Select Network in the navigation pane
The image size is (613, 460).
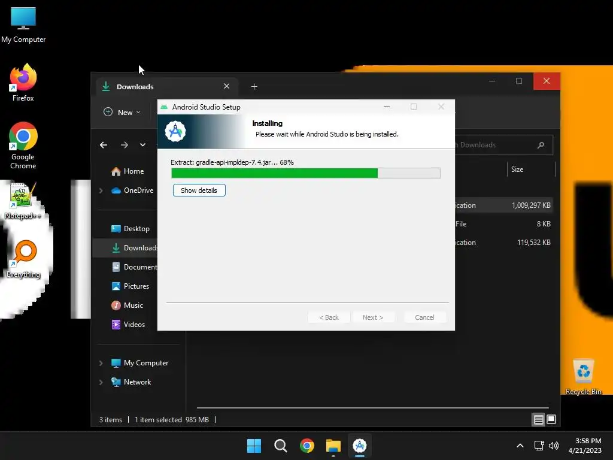click(131, 382)
